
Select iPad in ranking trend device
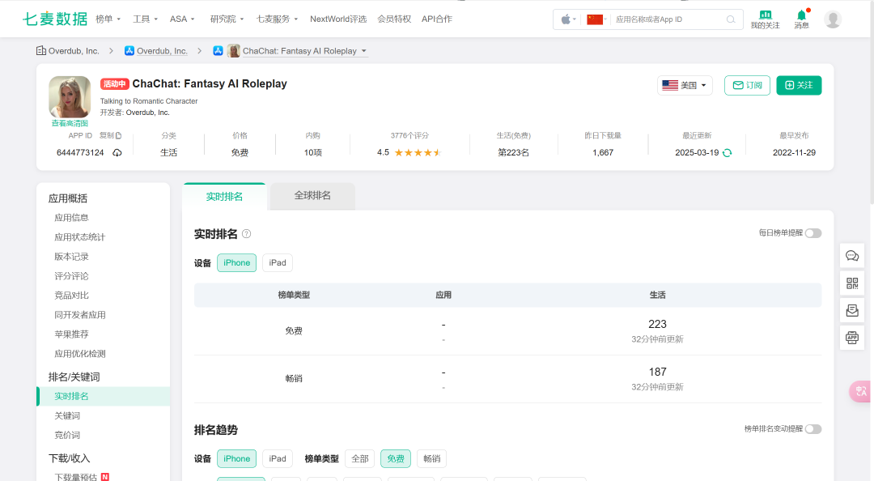[x=278, y=458]
